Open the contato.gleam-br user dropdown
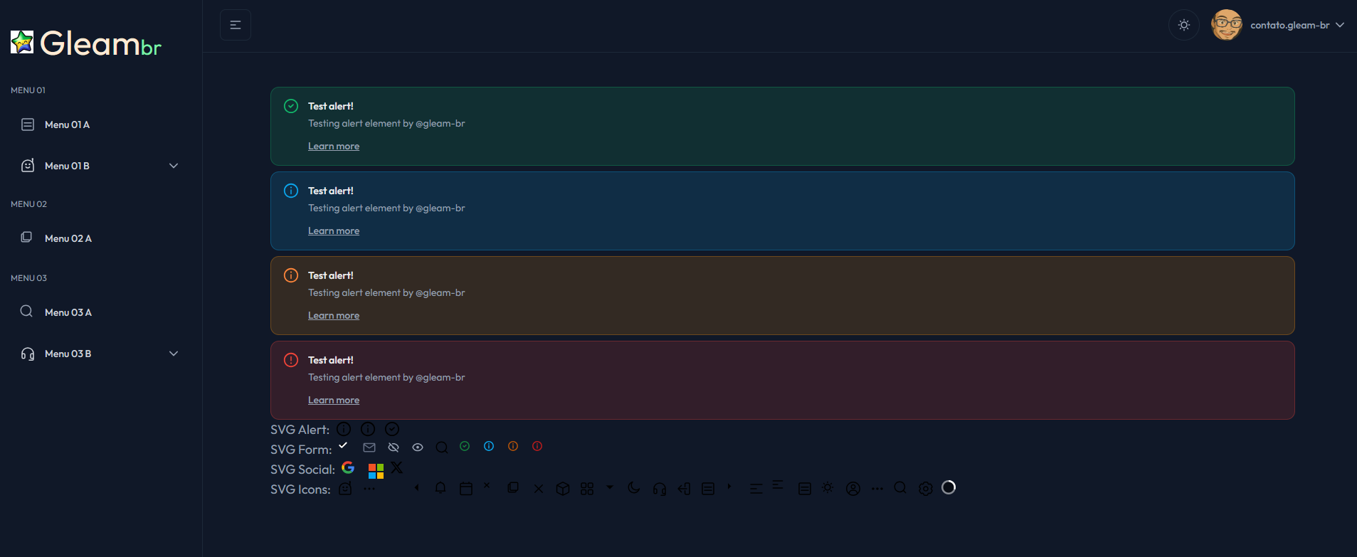The height and width of the screenshot is (557, 1357). (x=1289, y=25)
